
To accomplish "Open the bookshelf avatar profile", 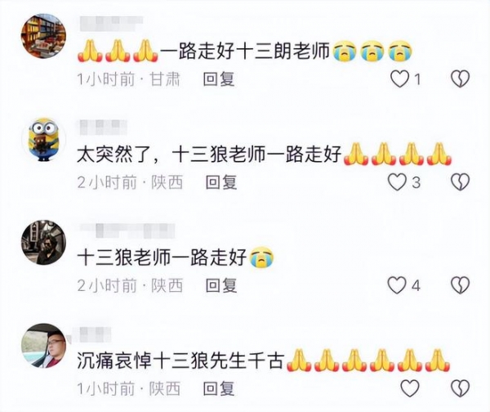I will (43, 36).
